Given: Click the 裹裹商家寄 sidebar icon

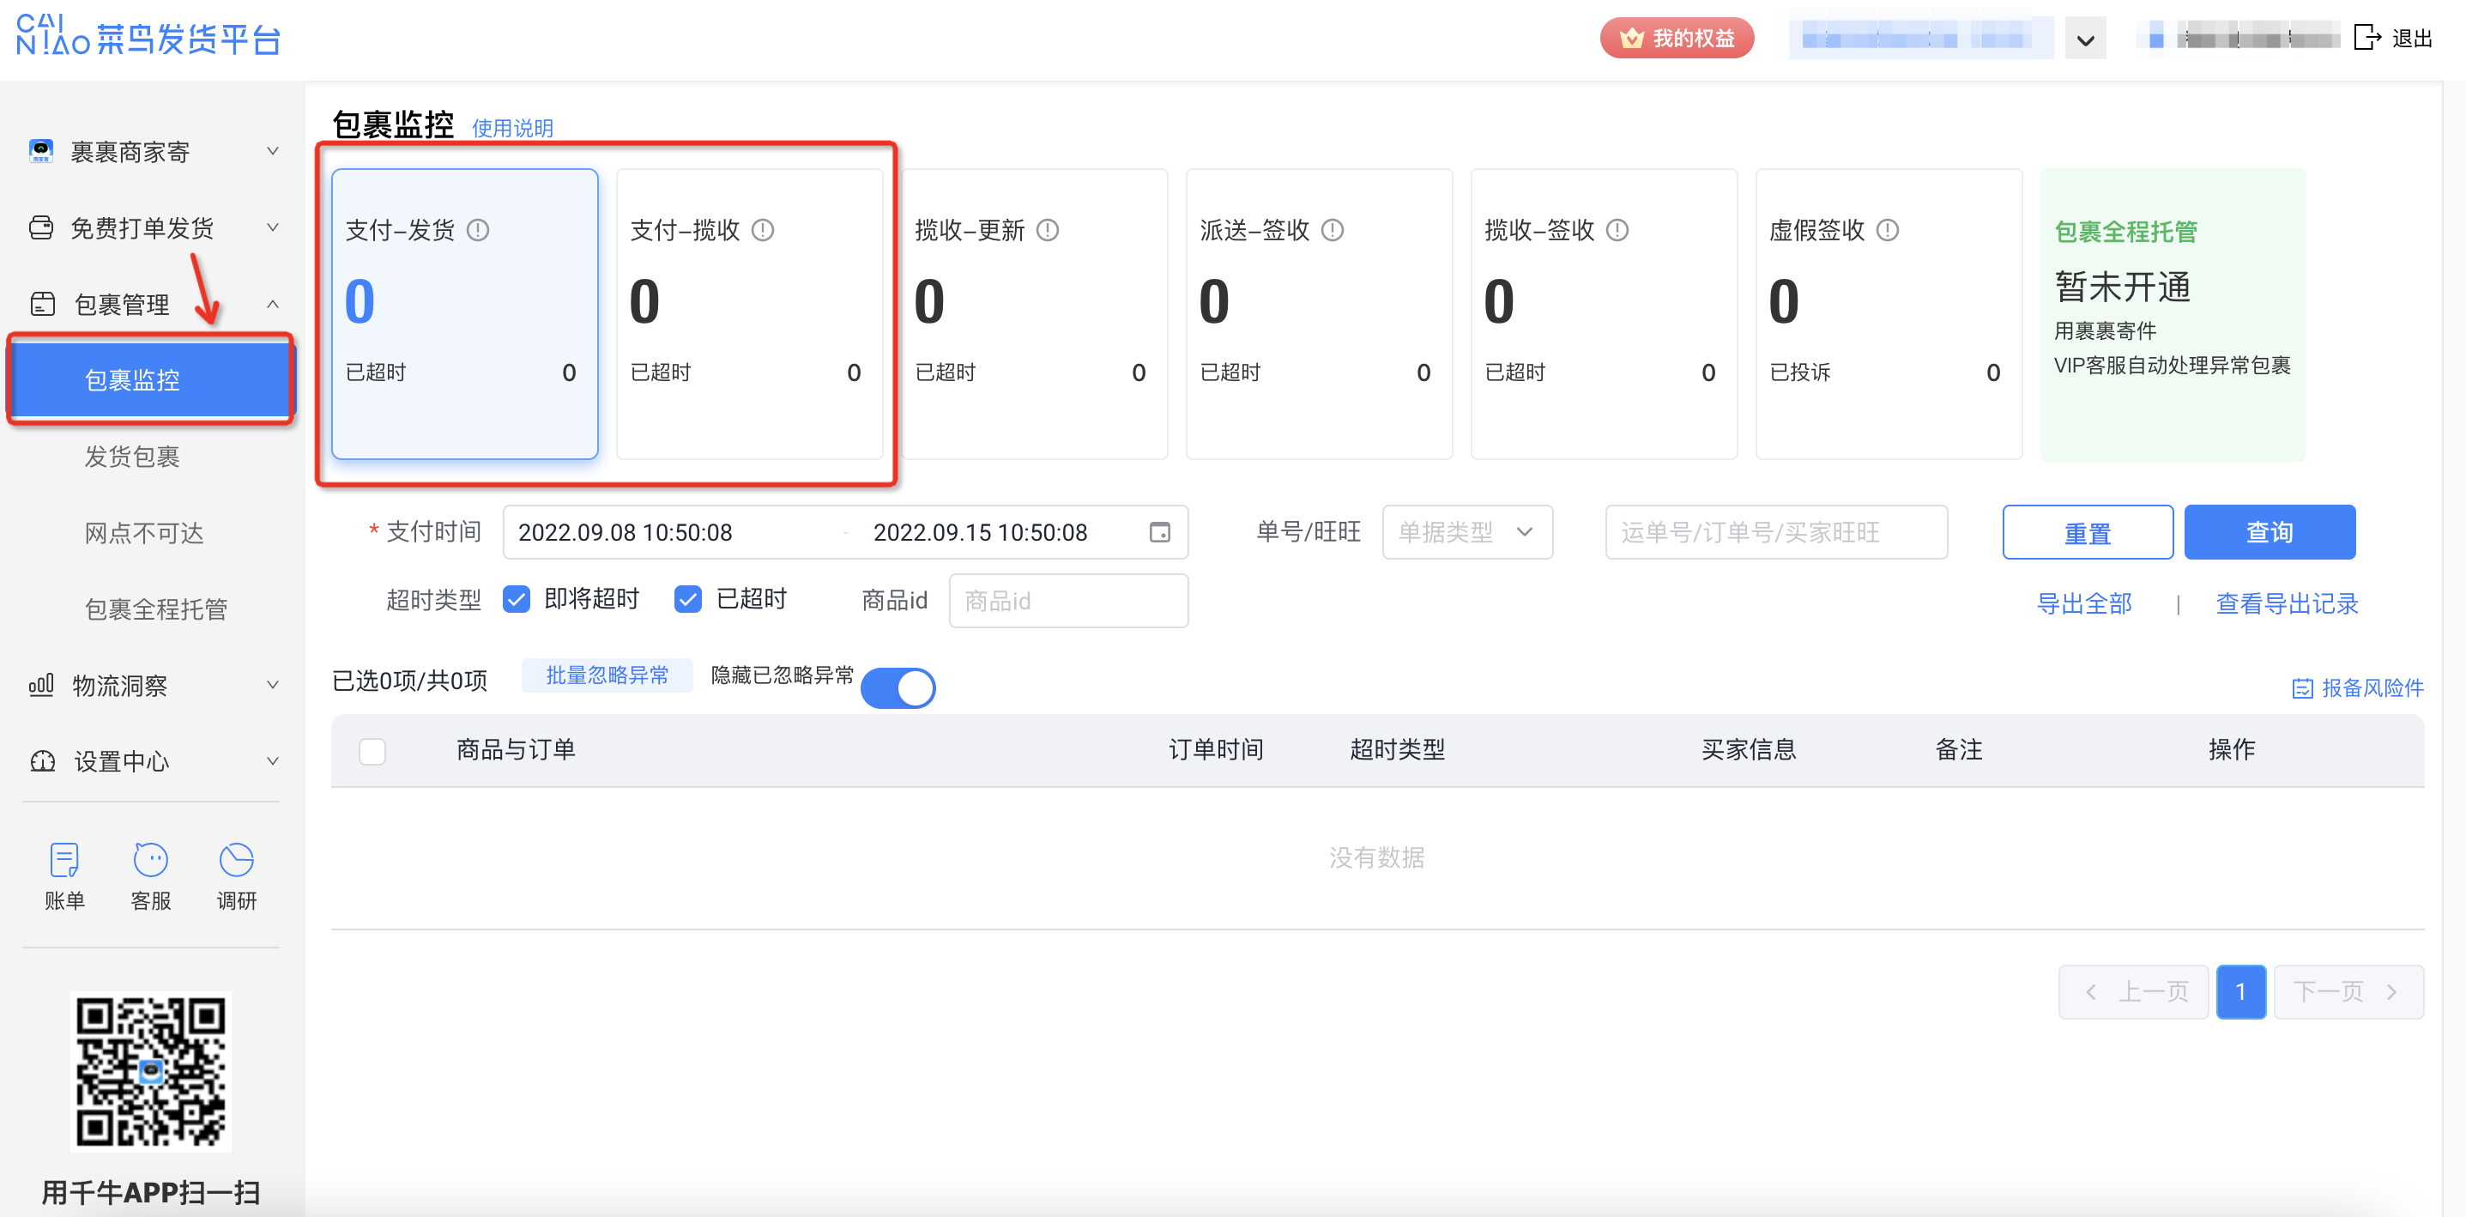Looking at the screenshot, I should click(40, 151).
